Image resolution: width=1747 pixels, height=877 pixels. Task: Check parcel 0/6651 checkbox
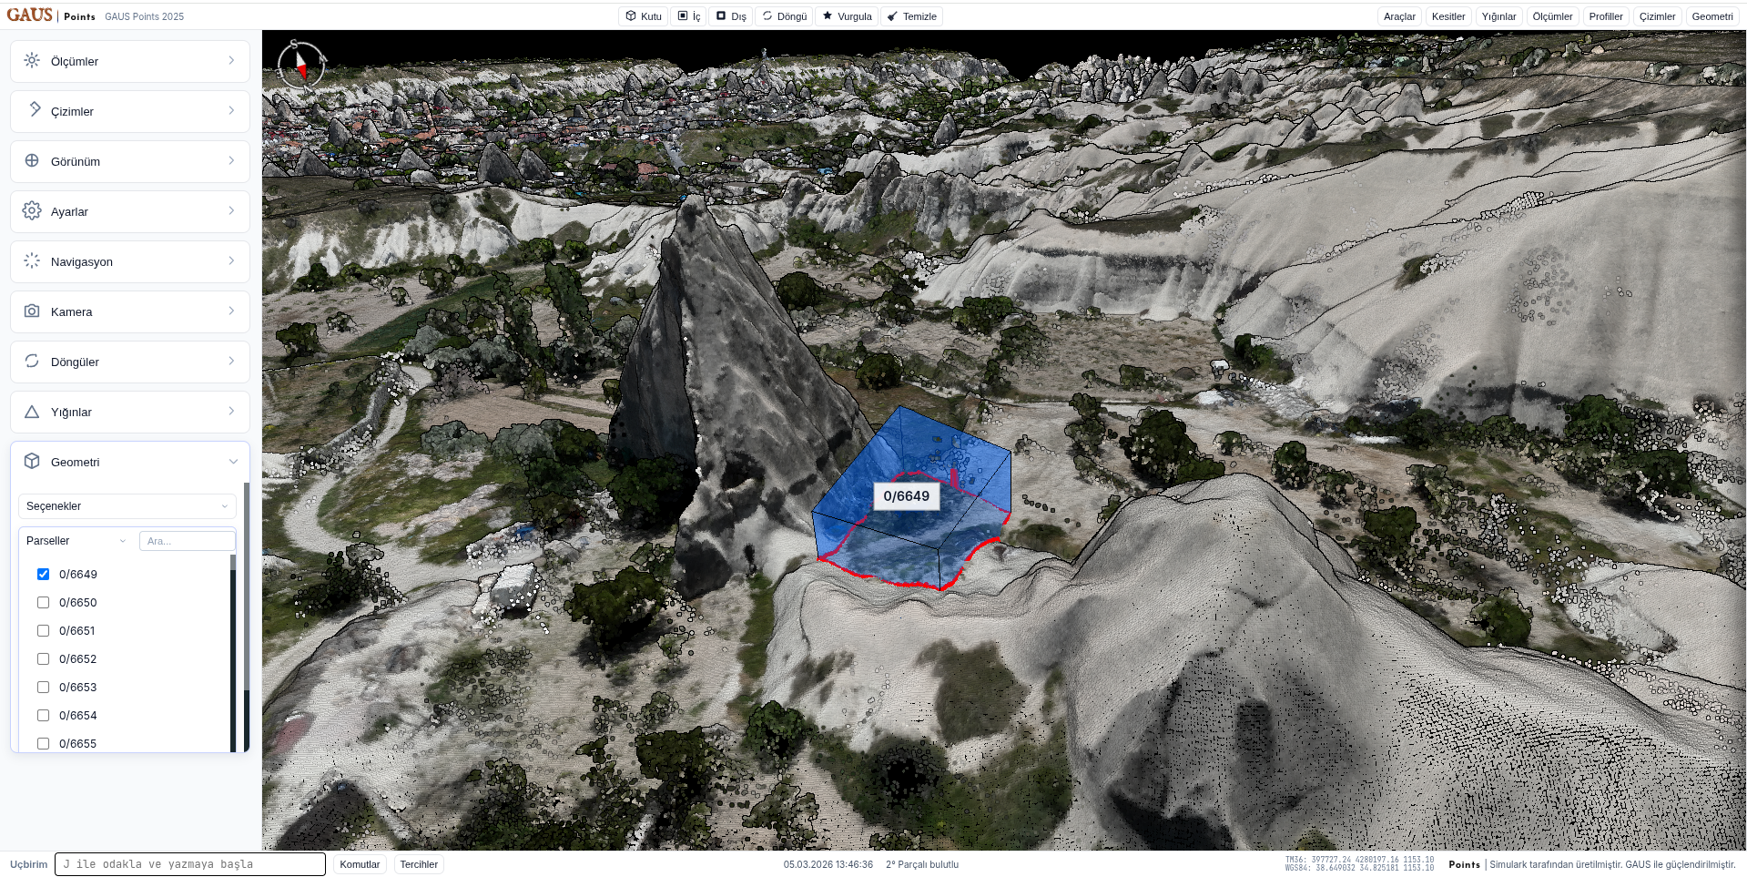click(x=43, y=630)
